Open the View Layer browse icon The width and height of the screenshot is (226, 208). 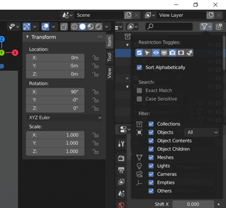[x=149, y=15]
